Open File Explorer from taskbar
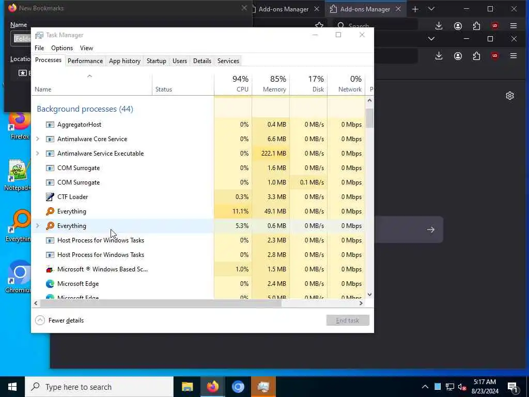 pos(187,387)
